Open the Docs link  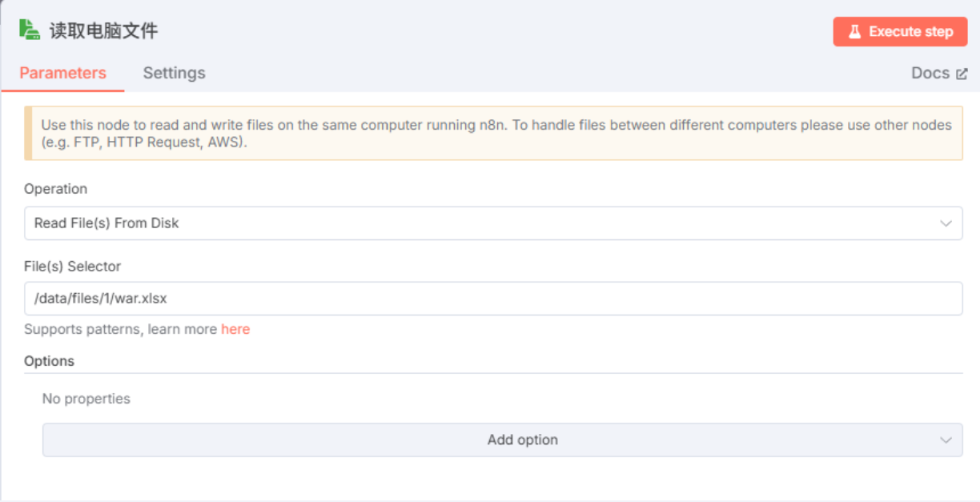[930, 73]
